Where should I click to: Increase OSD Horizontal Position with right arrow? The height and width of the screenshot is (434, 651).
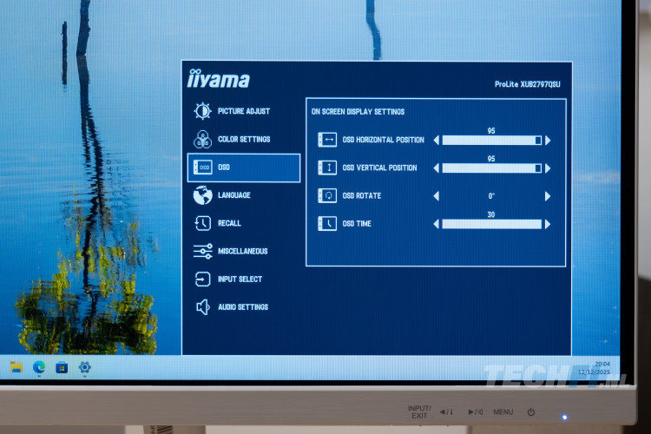548,140
